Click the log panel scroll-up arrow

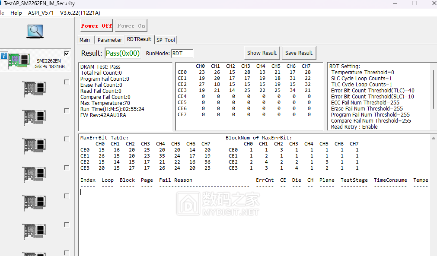pyautogui.click(x=434, y=138)
